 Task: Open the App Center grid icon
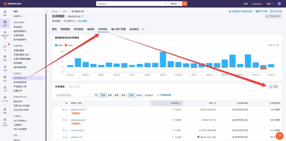[x=5, y=120]
